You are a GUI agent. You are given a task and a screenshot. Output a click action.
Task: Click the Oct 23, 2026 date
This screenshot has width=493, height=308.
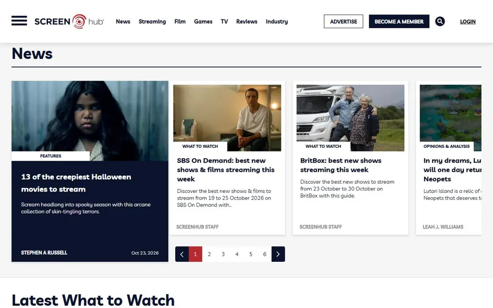pos(145,253)
